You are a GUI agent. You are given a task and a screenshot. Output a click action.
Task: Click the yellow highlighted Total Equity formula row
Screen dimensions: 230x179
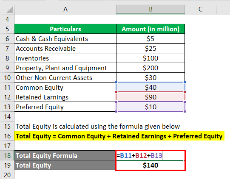[x=119, y=136]
